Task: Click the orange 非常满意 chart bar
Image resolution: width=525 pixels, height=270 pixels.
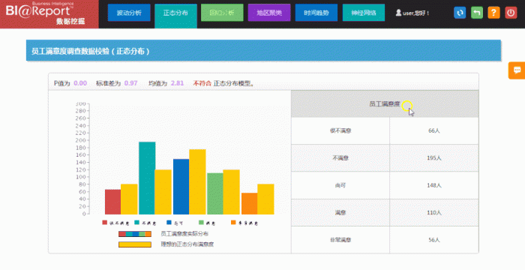Action: (x=250, y=204)
